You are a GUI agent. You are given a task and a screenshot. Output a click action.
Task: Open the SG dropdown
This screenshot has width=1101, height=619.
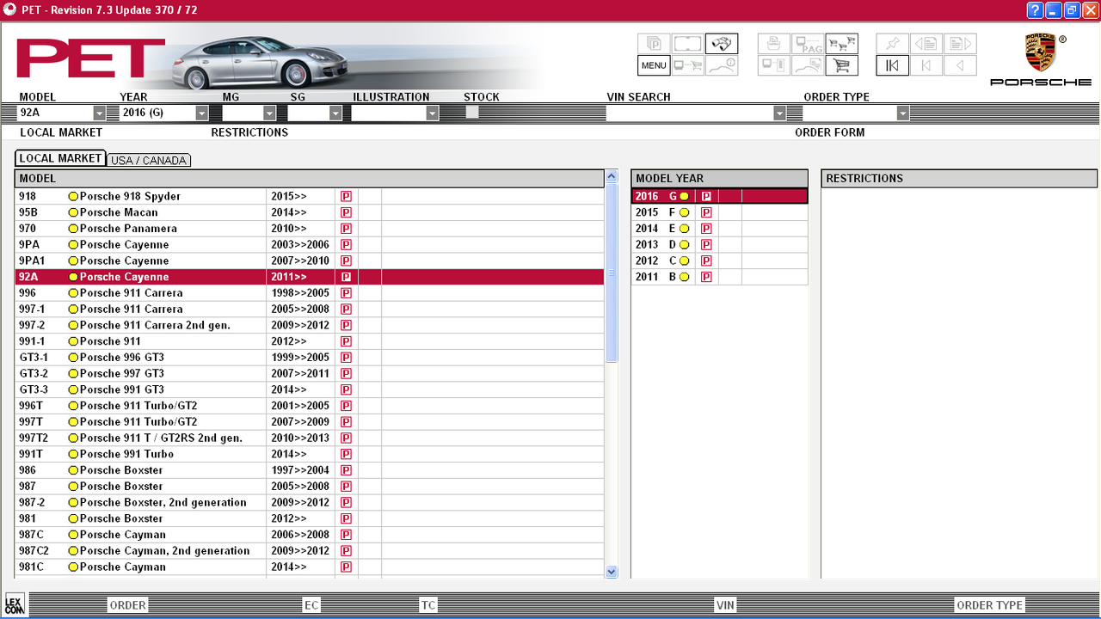tap(335, 113)
